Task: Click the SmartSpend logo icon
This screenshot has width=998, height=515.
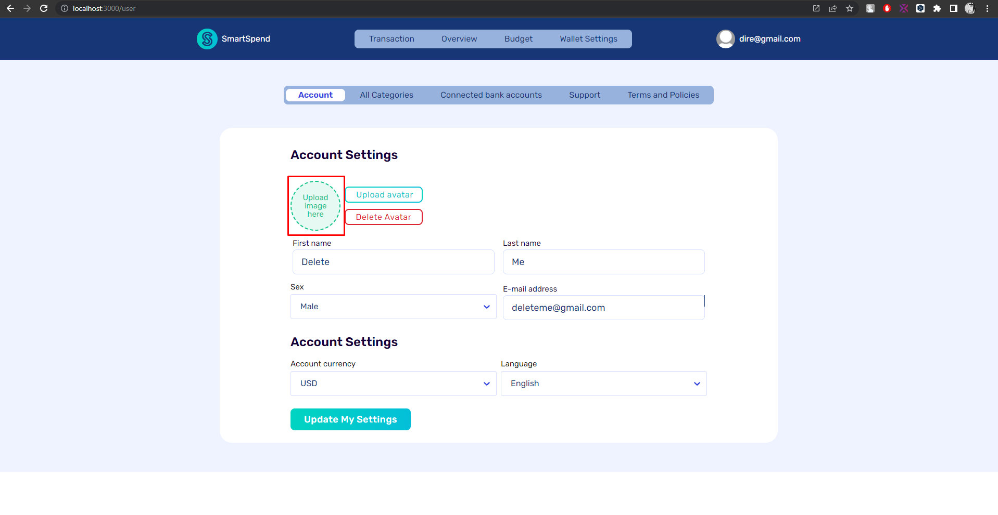Action: 207,38
